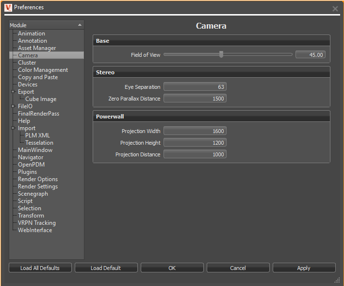Click the resize grip at dialog corner

(x=337, y=280)
